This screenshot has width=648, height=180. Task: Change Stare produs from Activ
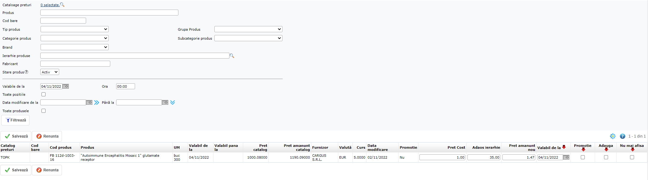(x=50, y=72)
